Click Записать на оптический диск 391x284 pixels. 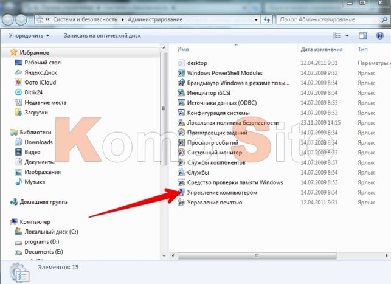(102, 36)
